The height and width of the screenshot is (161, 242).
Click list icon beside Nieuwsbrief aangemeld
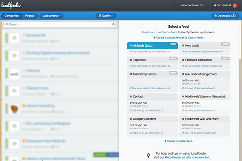point(183,74)
